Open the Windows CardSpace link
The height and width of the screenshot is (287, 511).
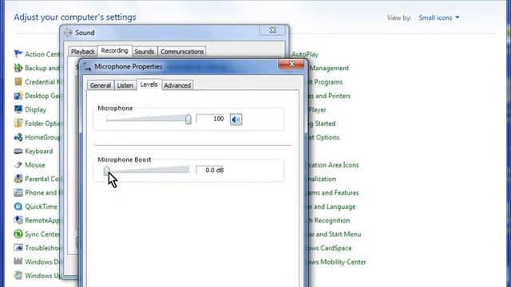coord(330,248)
